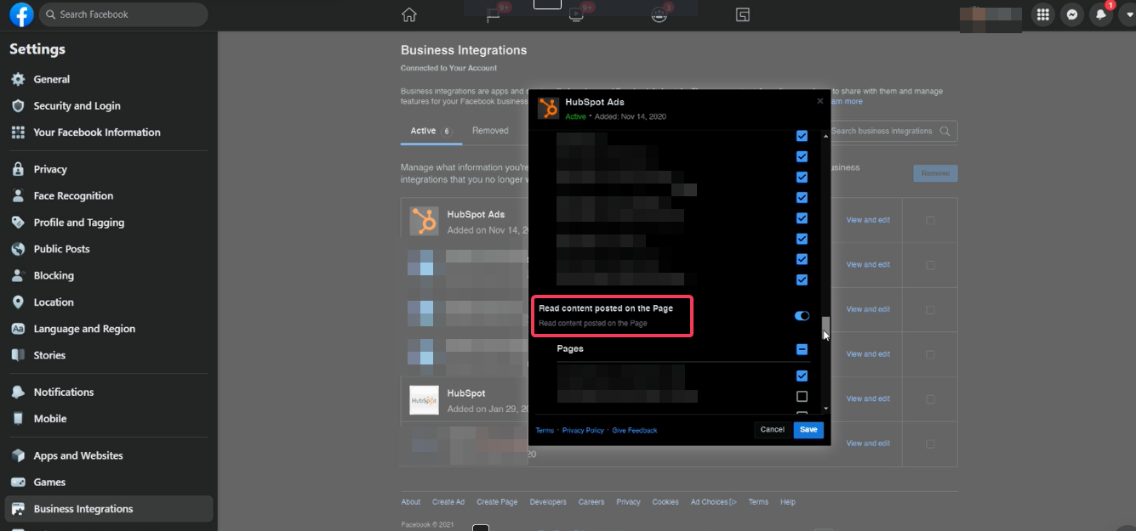Open the Gaming icon in top bar

click(743, 14)
